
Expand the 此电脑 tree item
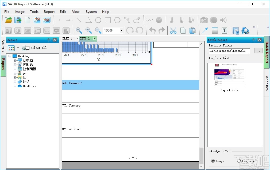15,60
